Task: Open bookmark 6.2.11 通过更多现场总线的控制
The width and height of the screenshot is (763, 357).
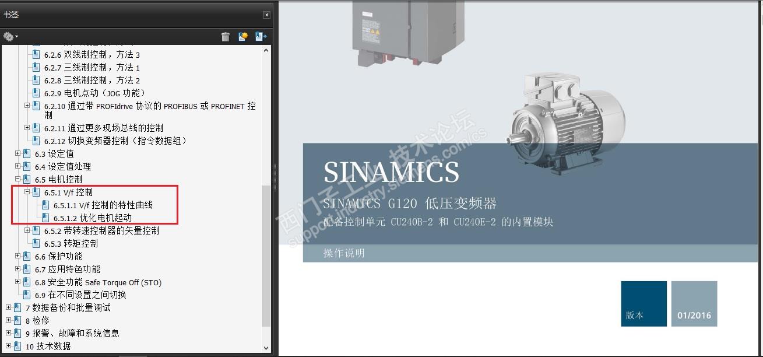Action: [x=104, y=128]
